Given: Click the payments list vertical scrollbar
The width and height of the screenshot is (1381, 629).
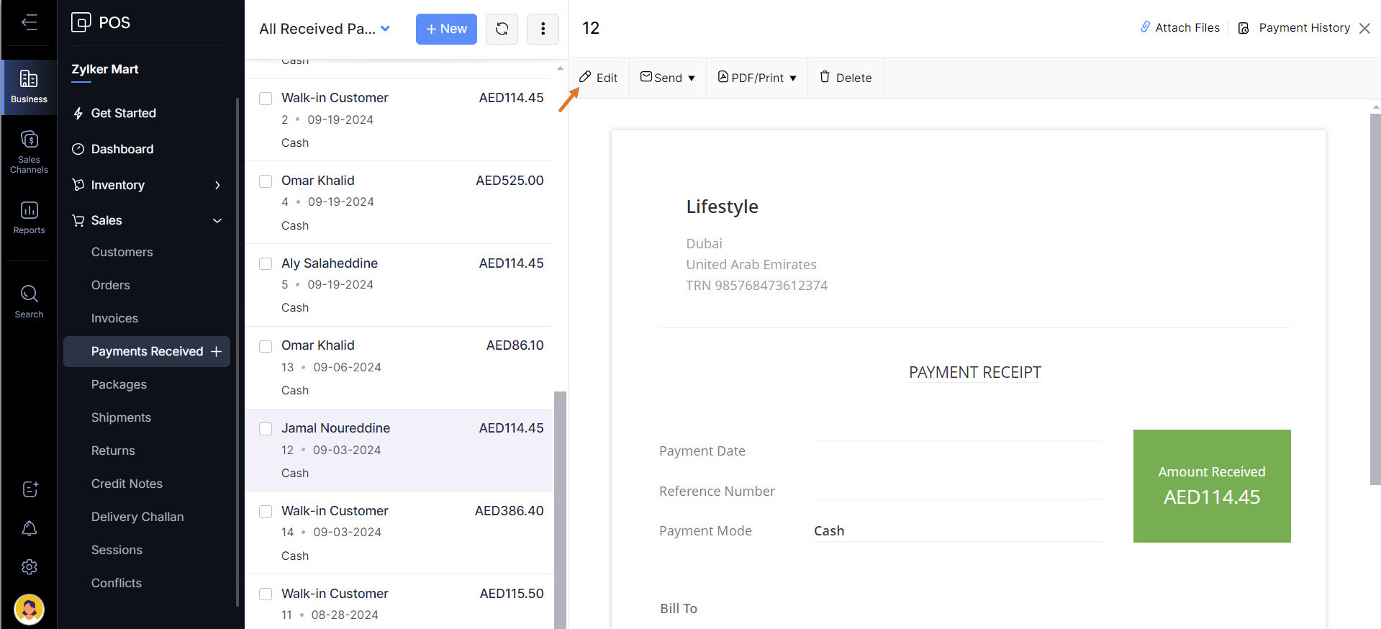Looking at the screenshot, I should tap(560, 504).
